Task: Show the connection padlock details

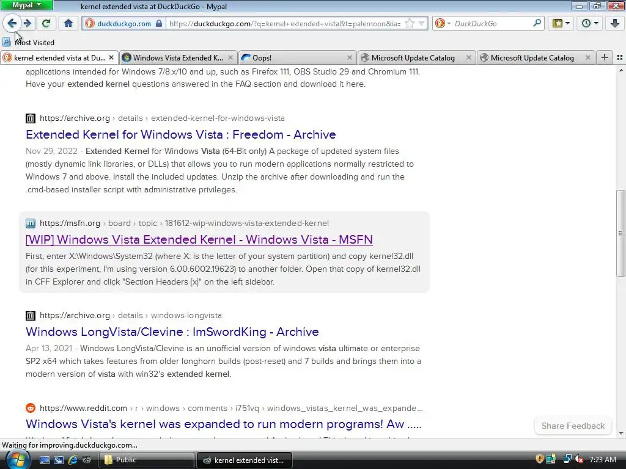Action: (x=159, y=23)
